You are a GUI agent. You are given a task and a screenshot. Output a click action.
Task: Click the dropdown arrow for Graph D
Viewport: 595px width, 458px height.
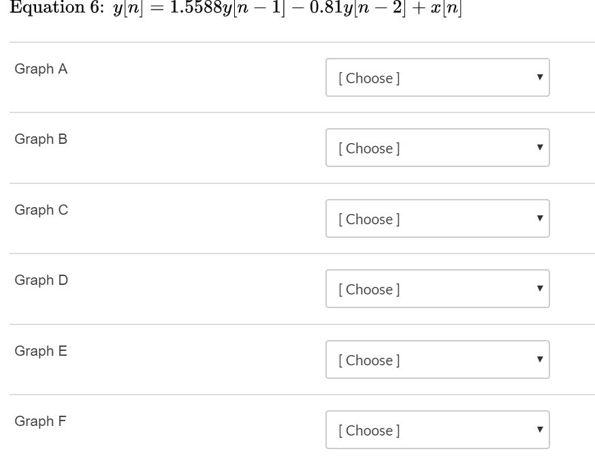click(538, 289)
